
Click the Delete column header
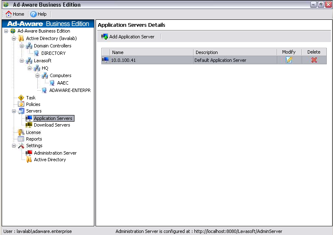tap(314, 52)
